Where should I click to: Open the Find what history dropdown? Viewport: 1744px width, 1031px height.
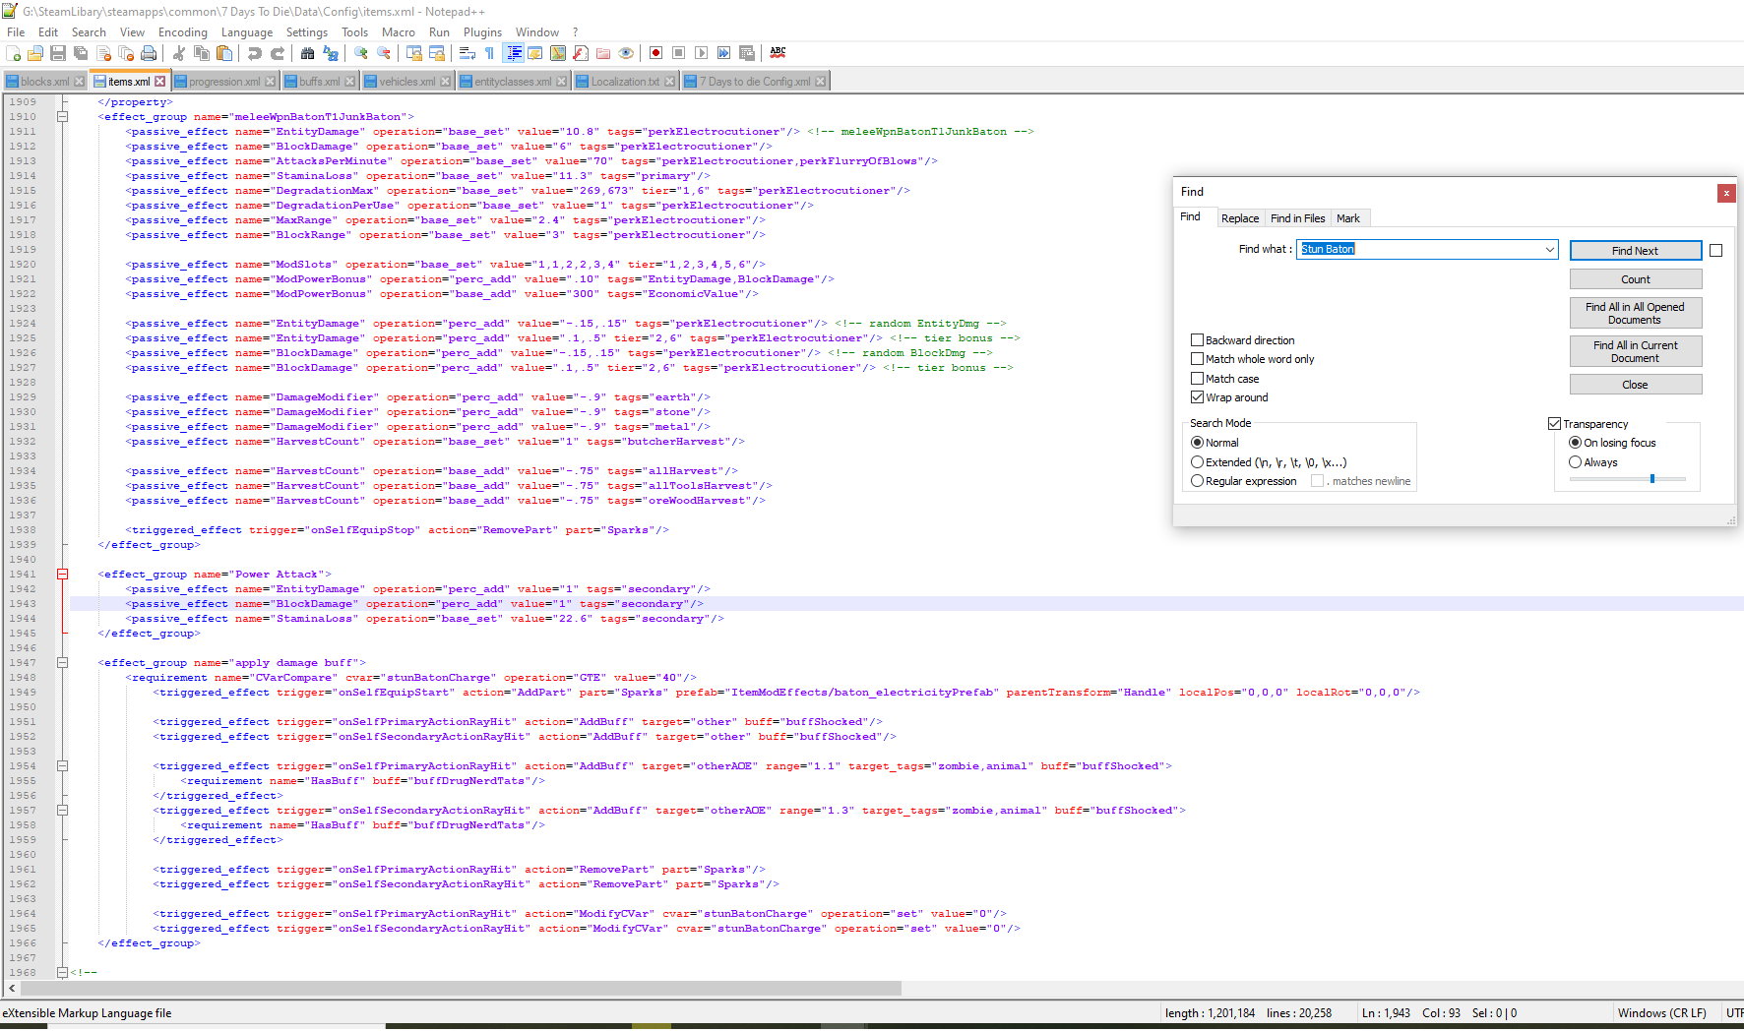(1550, 250)
